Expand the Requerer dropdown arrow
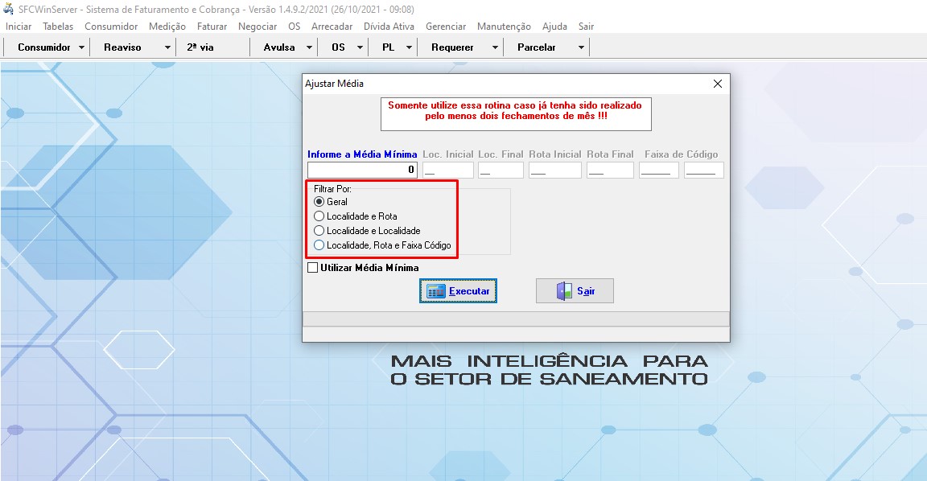 [495, 47]
